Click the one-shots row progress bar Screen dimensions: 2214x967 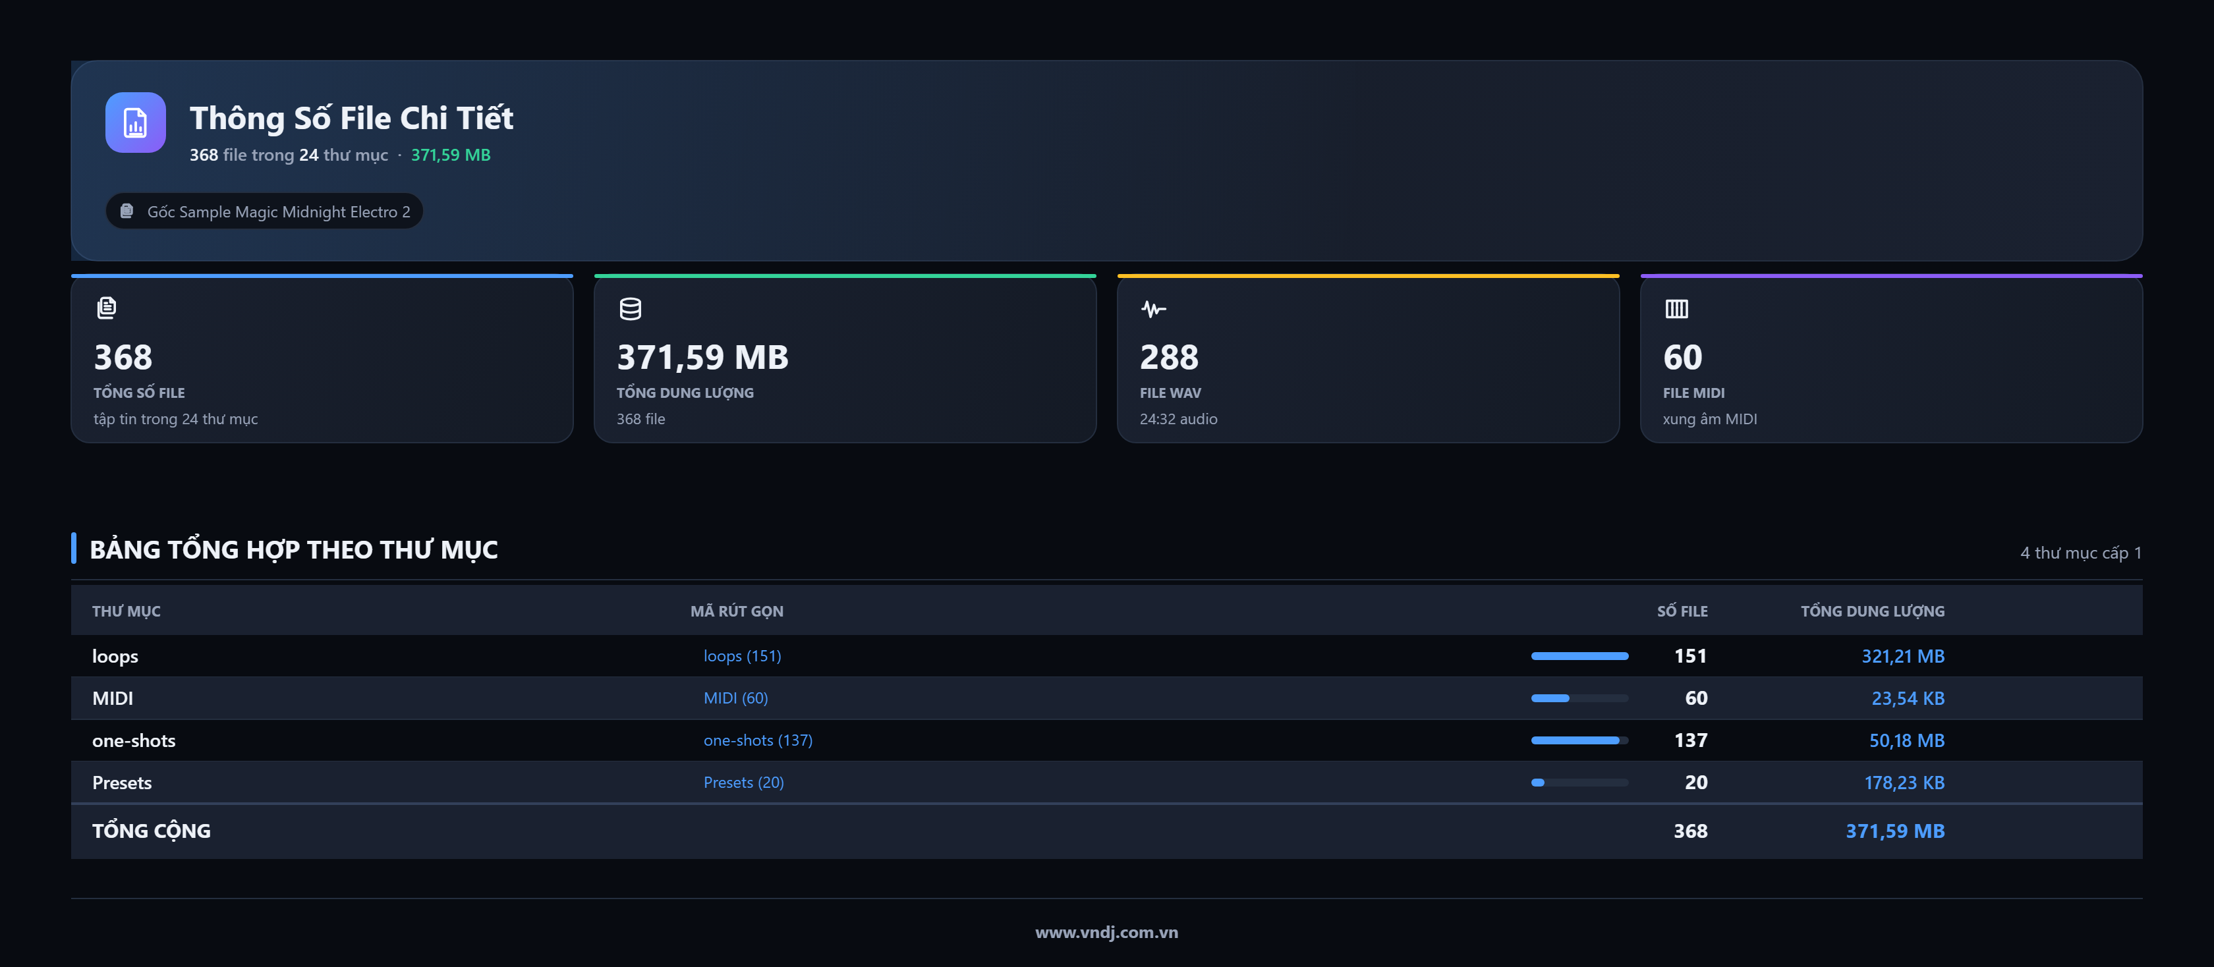(1579, 740)
